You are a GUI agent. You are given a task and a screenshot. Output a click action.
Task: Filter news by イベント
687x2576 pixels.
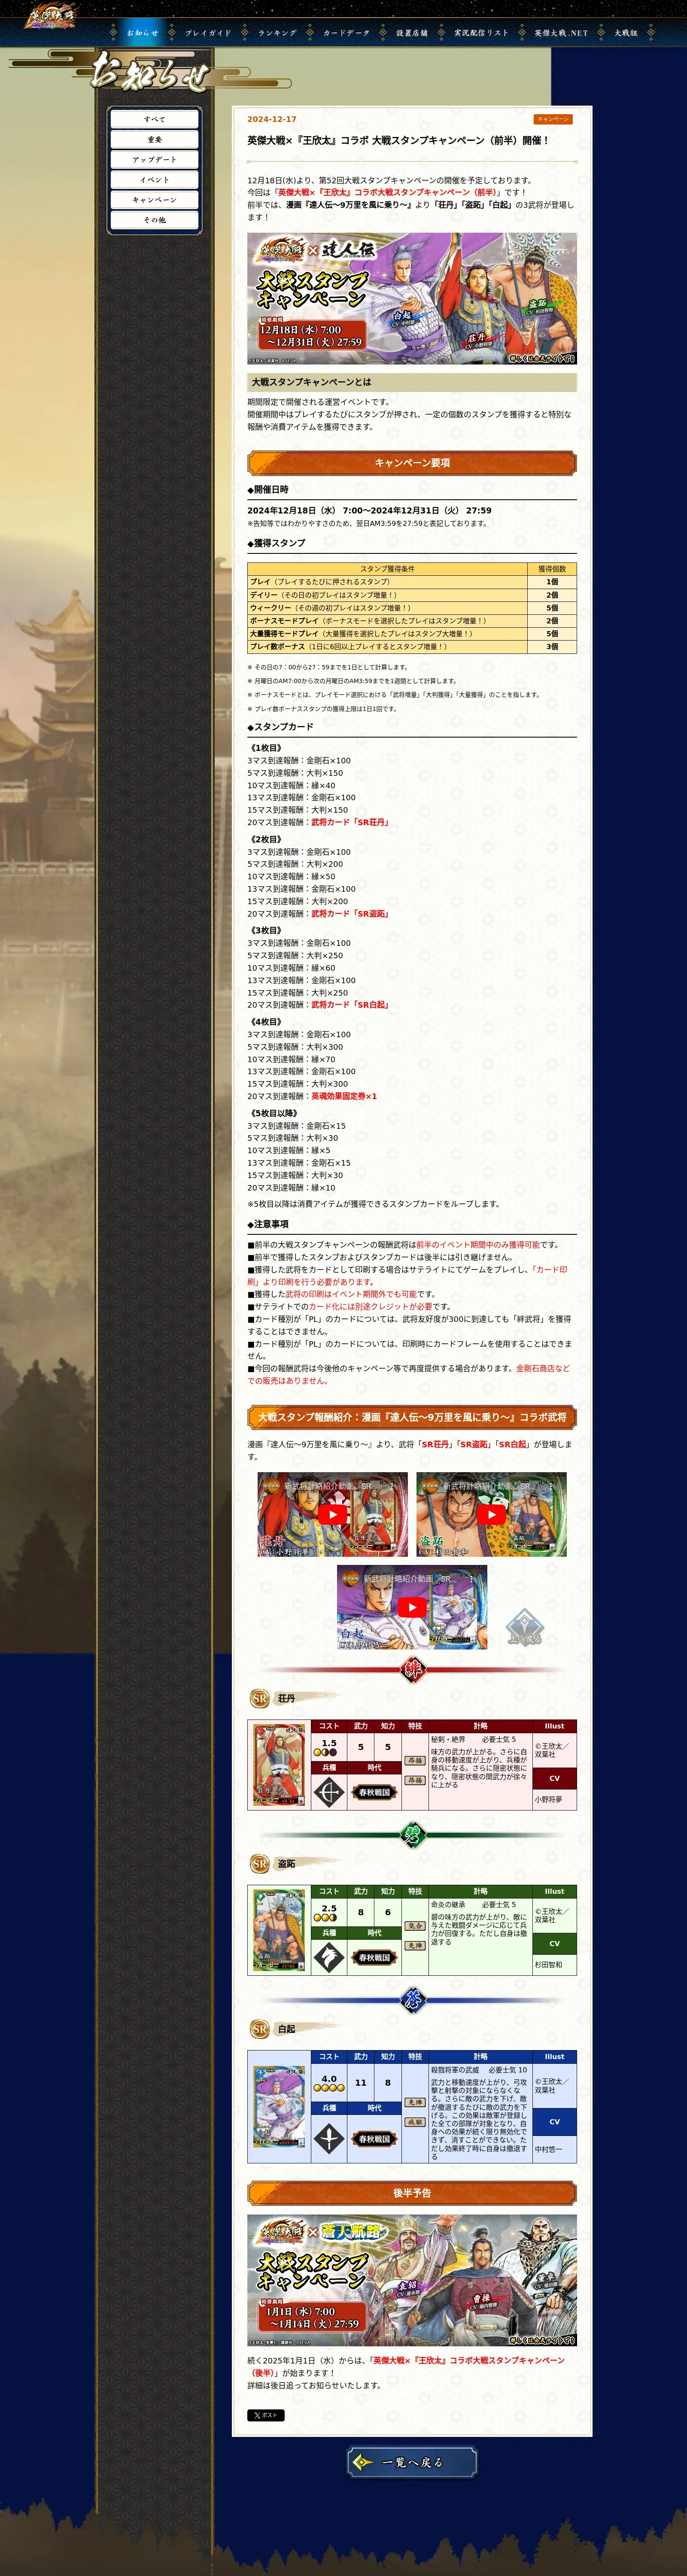(155, 179)
